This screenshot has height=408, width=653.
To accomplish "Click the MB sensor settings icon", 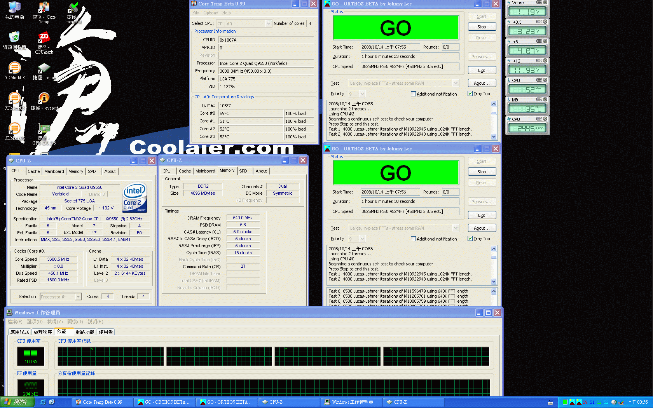I will pos(539,99).
